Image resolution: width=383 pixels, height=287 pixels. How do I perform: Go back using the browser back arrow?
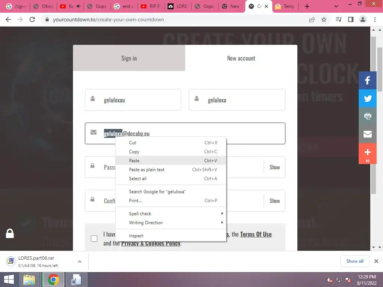tap(8, 19)
